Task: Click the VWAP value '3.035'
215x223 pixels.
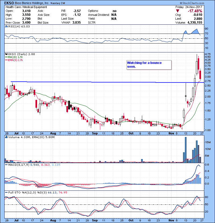Action: (77, 23)
